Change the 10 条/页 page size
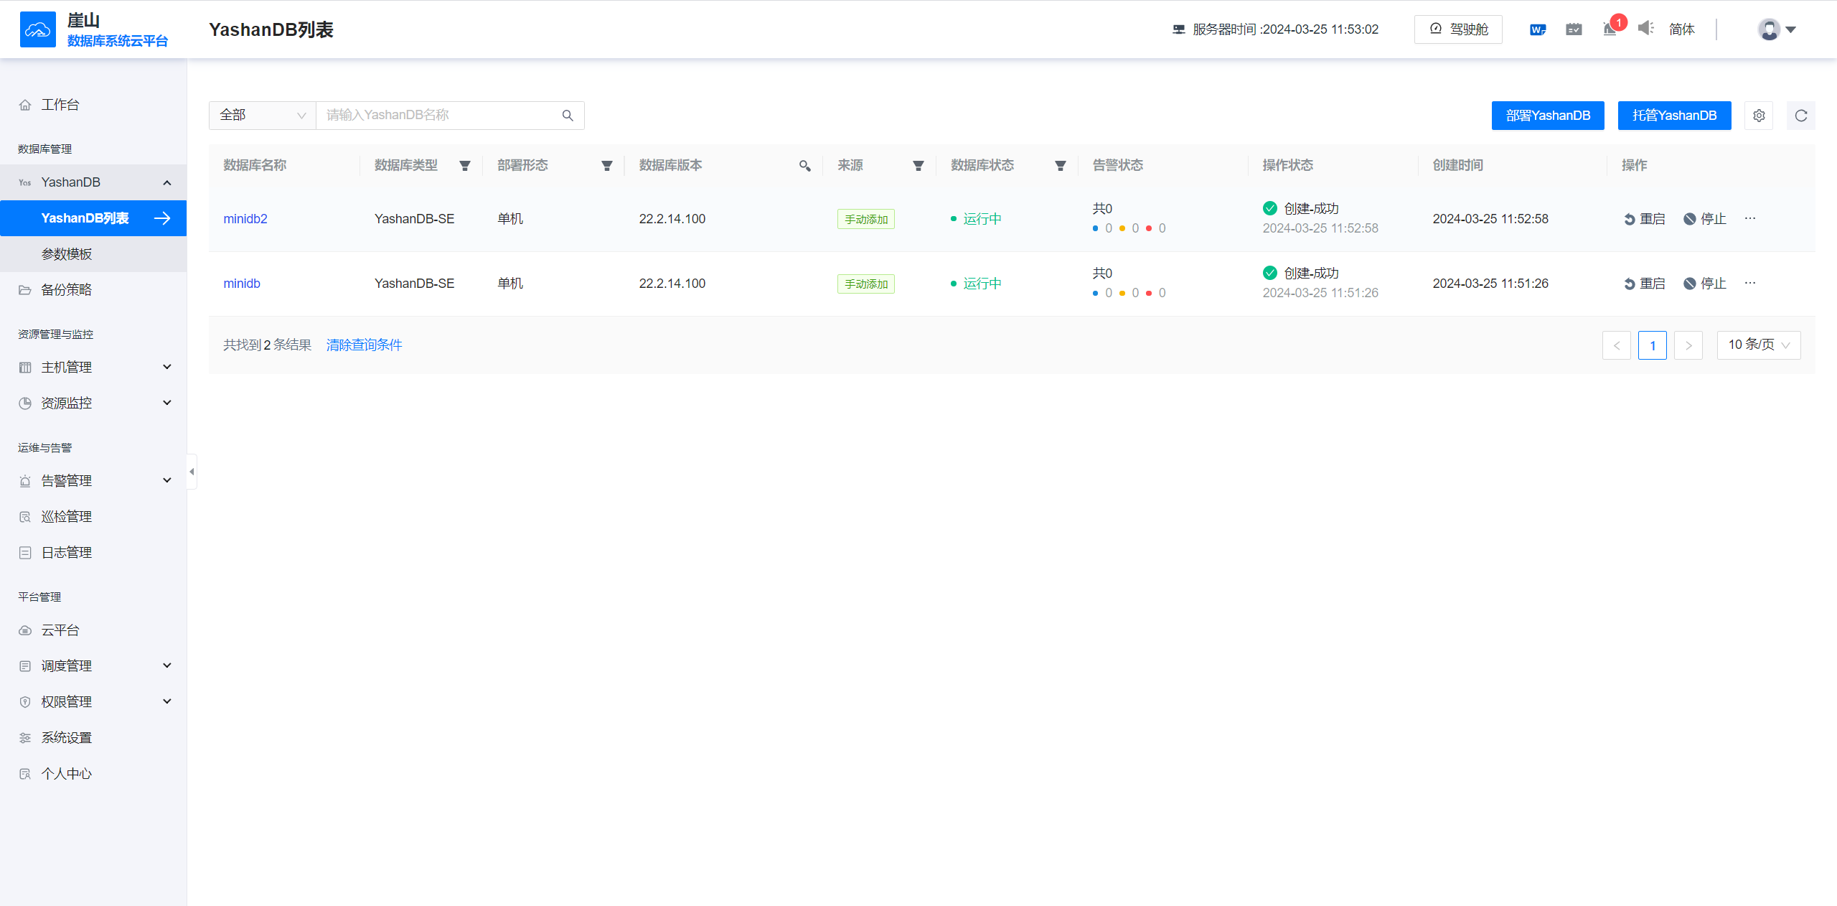This screenshot has width=1837, height=906. click(x=1758, y=345)
